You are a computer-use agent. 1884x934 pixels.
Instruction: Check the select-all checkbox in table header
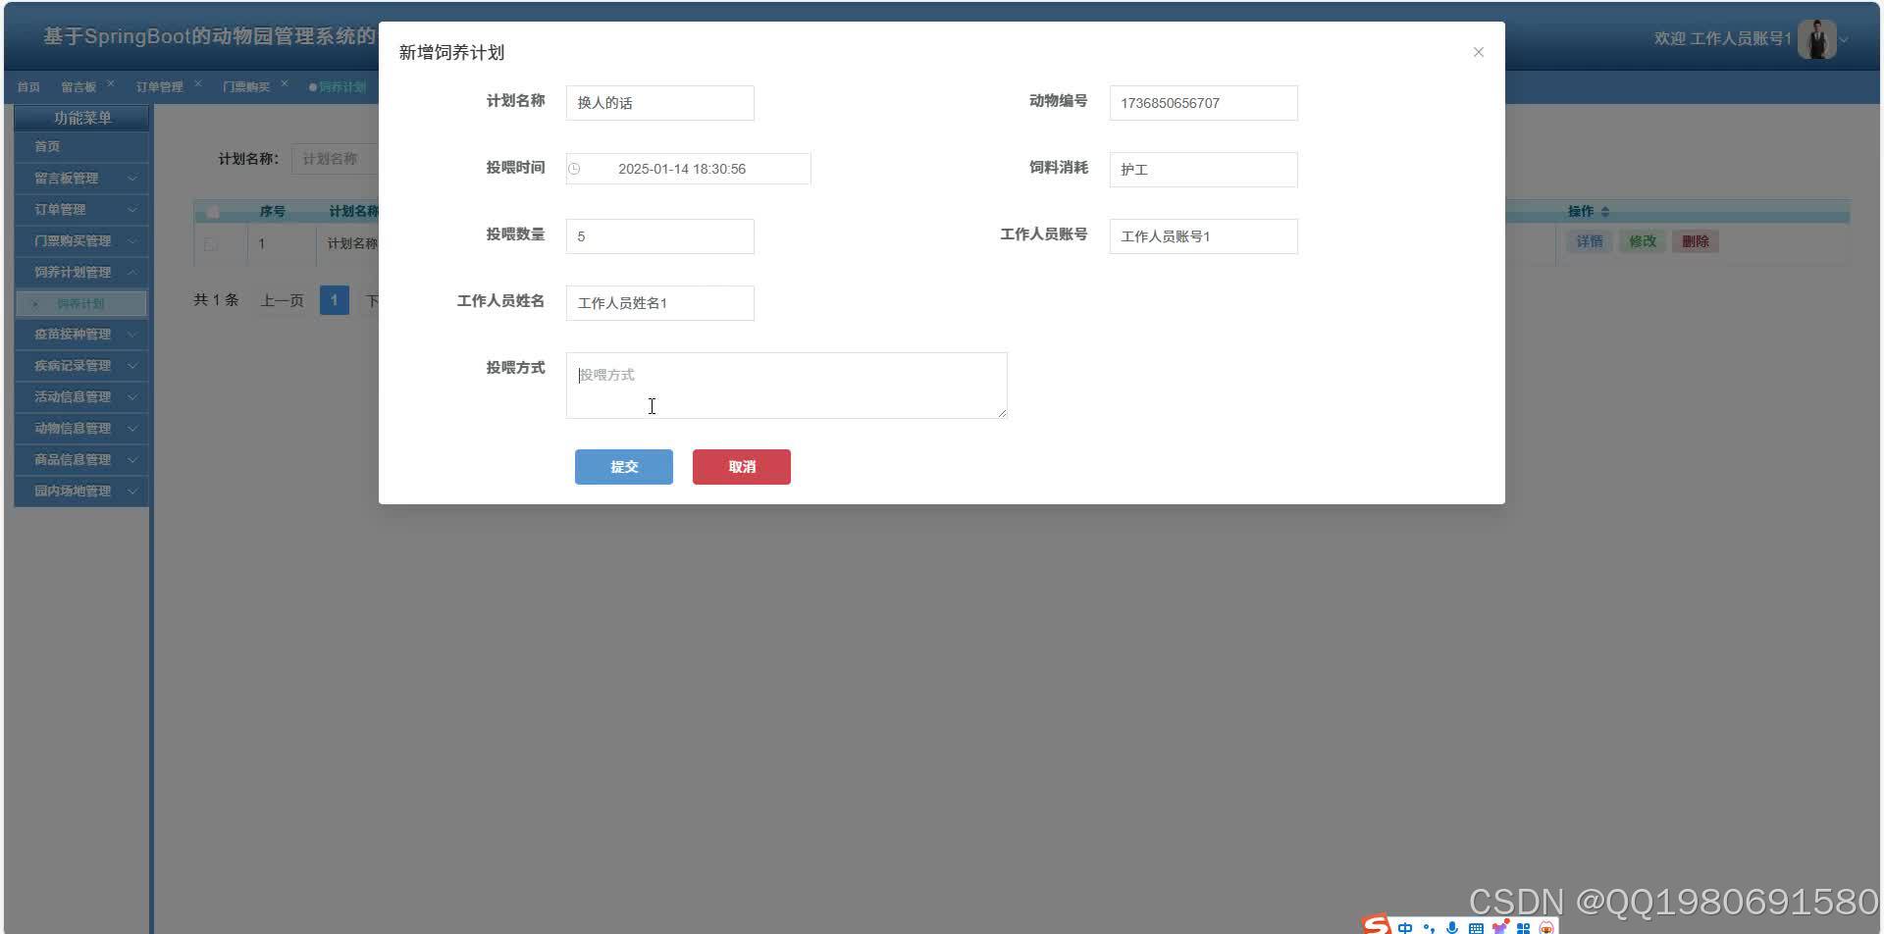(212, 211)
